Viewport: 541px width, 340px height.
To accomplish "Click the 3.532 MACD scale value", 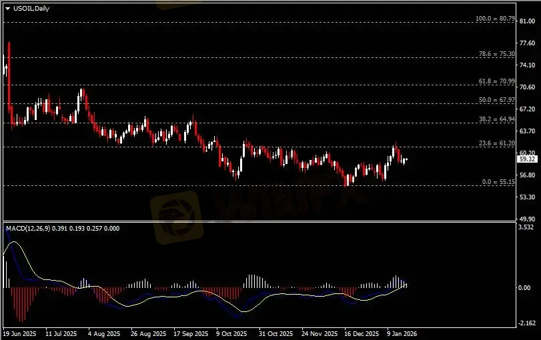I will pos(526,227).
